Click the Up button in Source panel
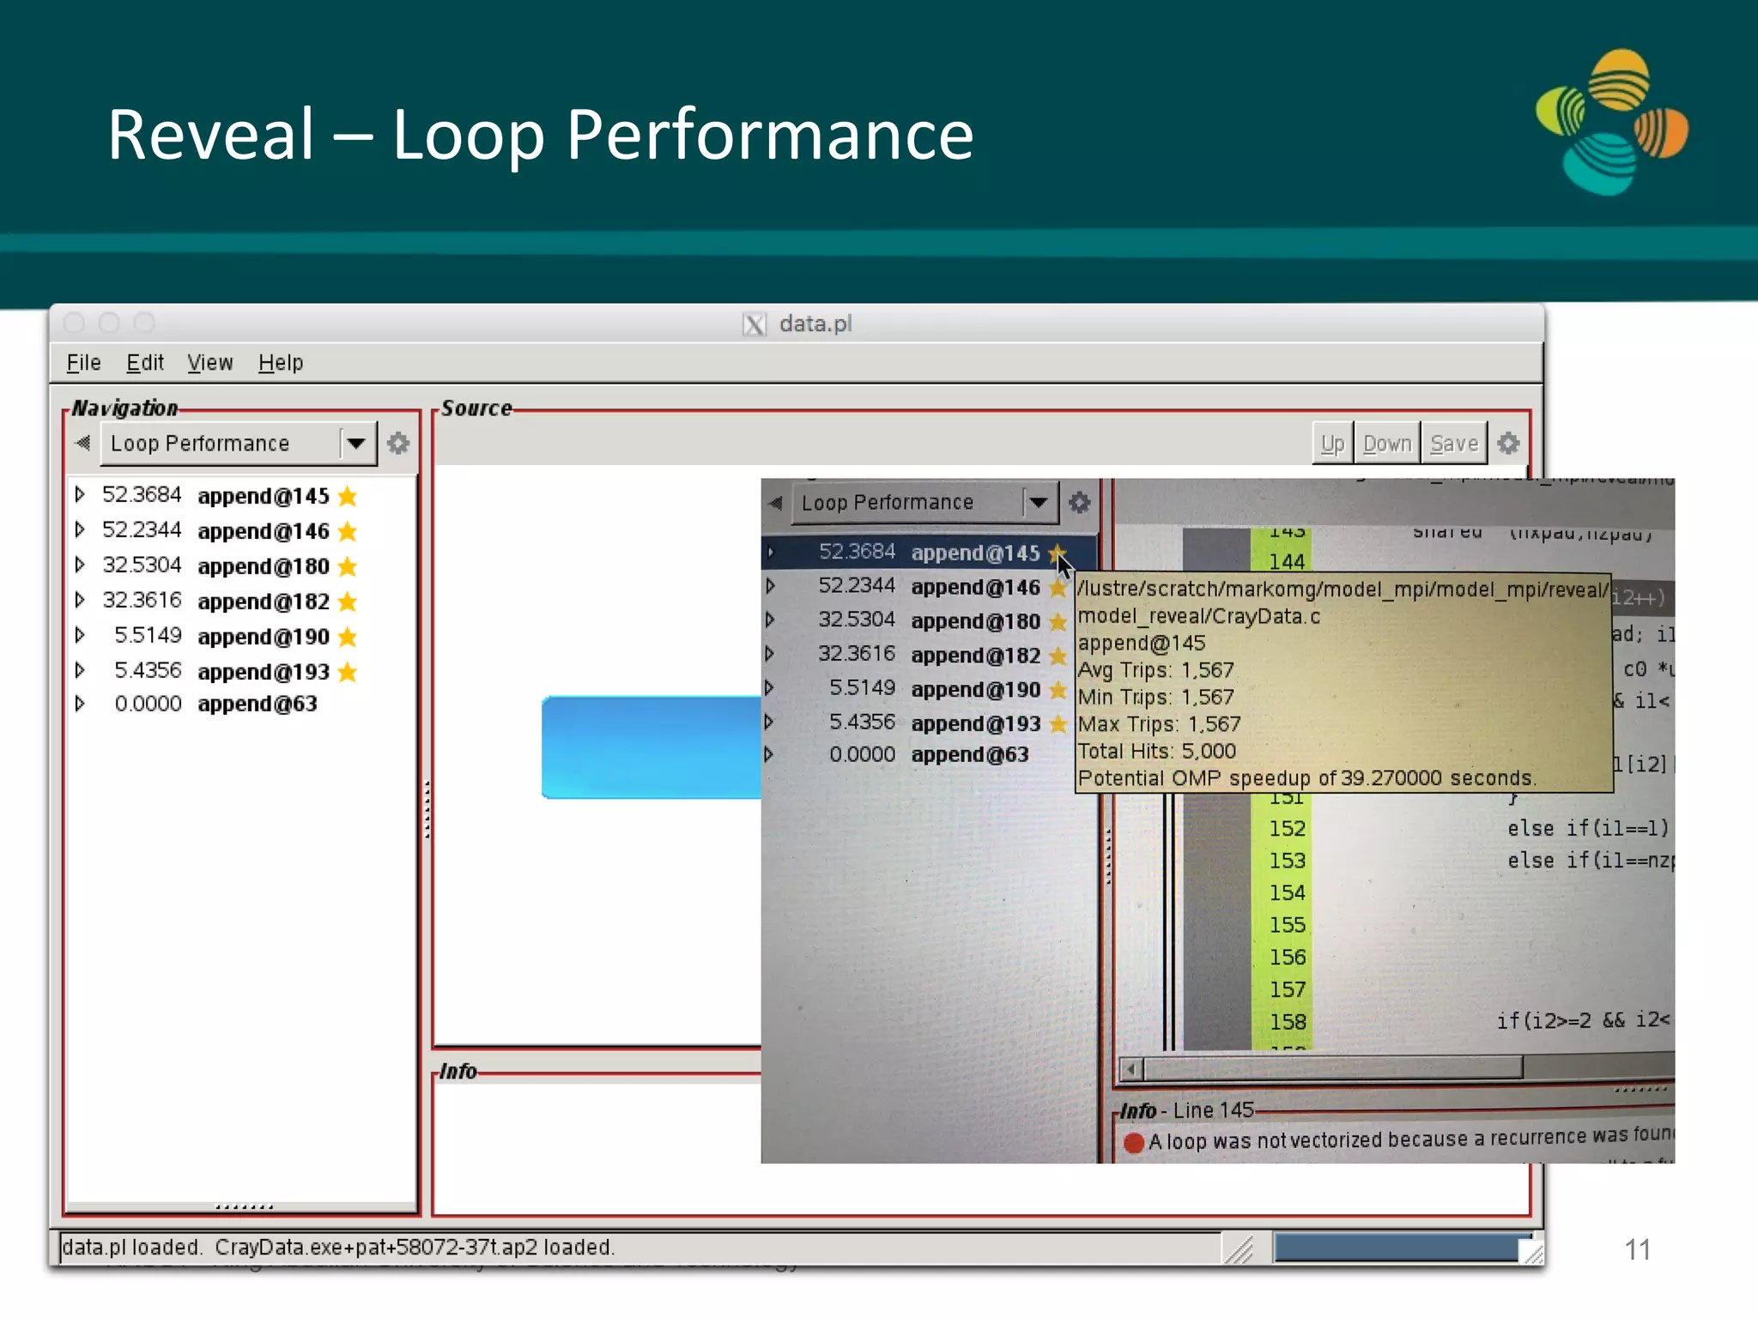Image resolution: width=1758 pixels, height=1318 pixels. click(x=1332, y=444)
